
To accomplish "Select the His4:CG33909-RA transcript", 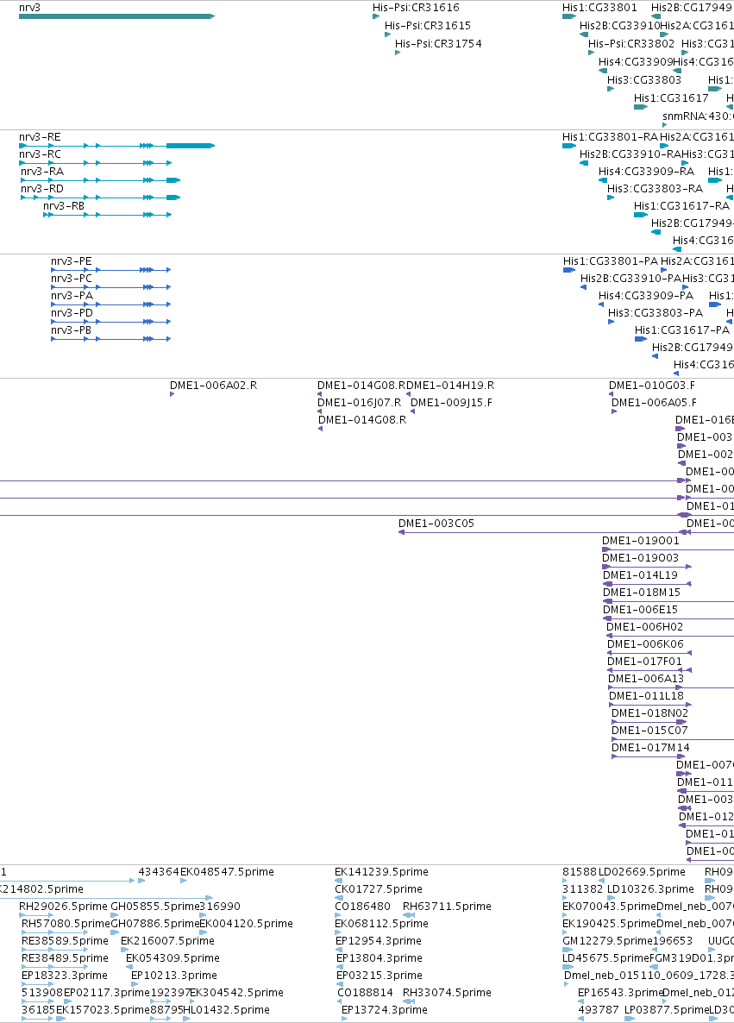I will click(603, 180).
